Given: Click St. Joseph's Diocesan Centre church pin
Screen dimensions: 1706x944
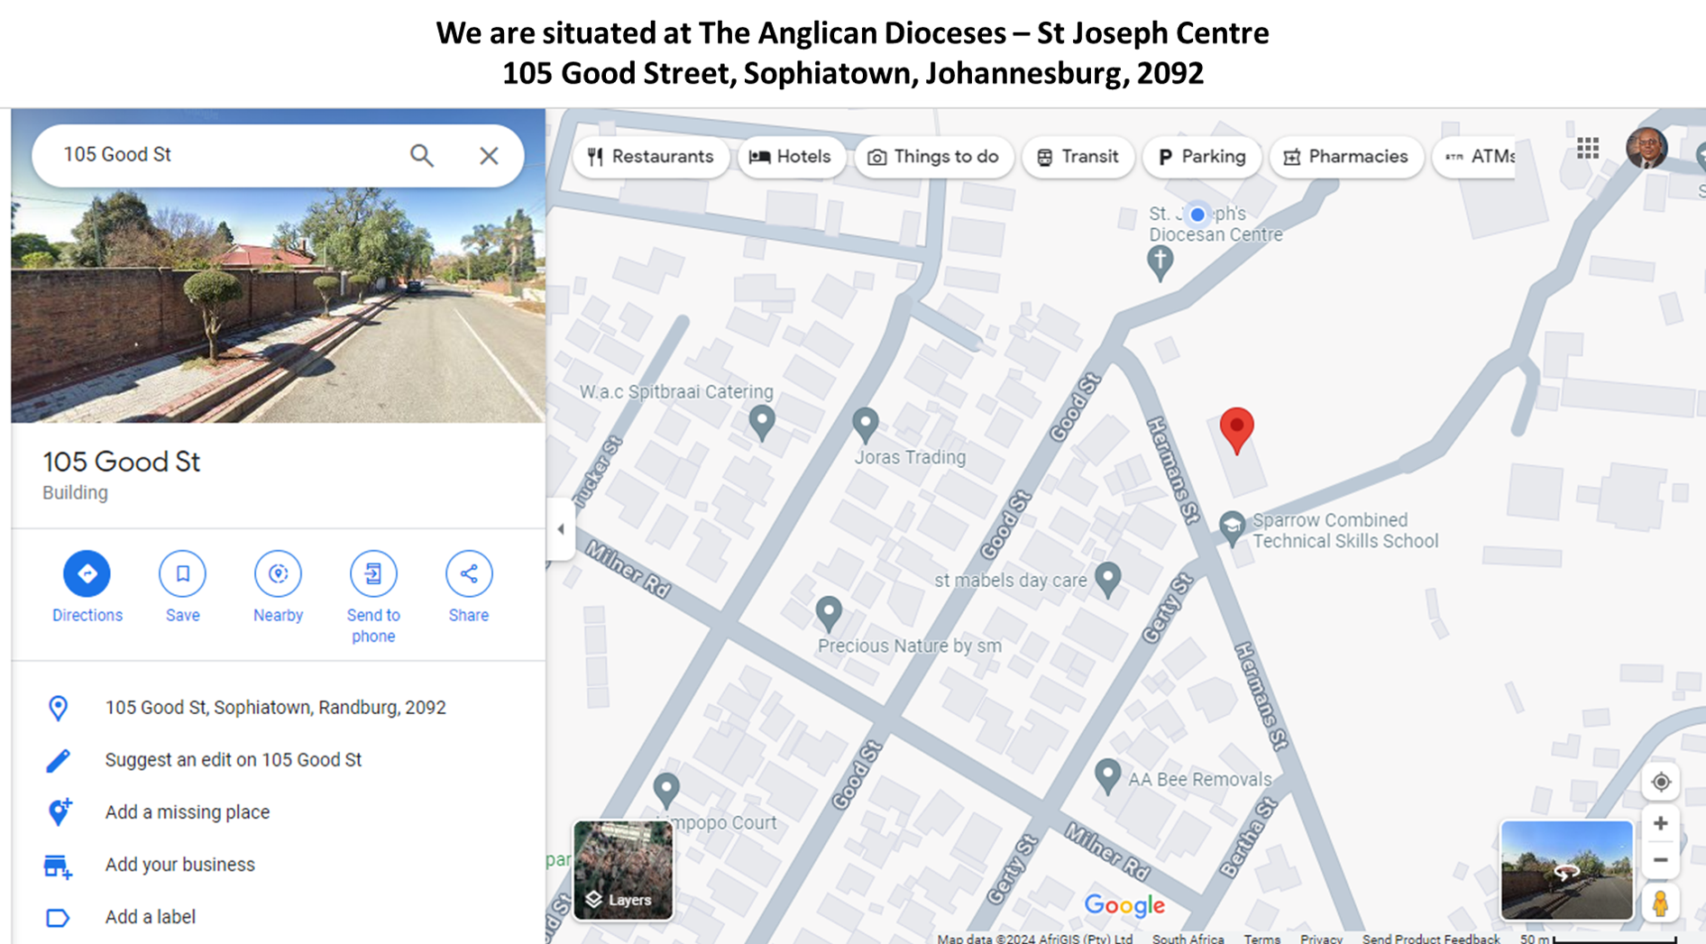Looking at the screenshot, I should [1160, 263].
